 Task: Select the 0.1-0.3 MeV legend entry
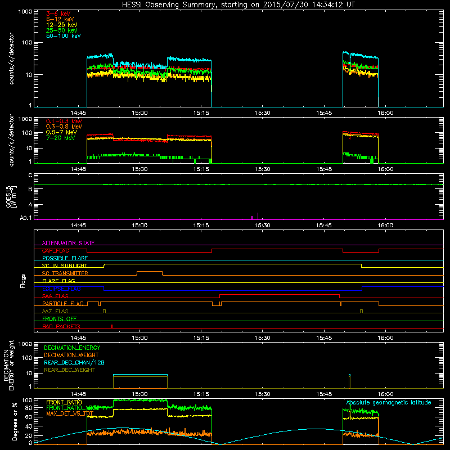[x=64, y=121]
